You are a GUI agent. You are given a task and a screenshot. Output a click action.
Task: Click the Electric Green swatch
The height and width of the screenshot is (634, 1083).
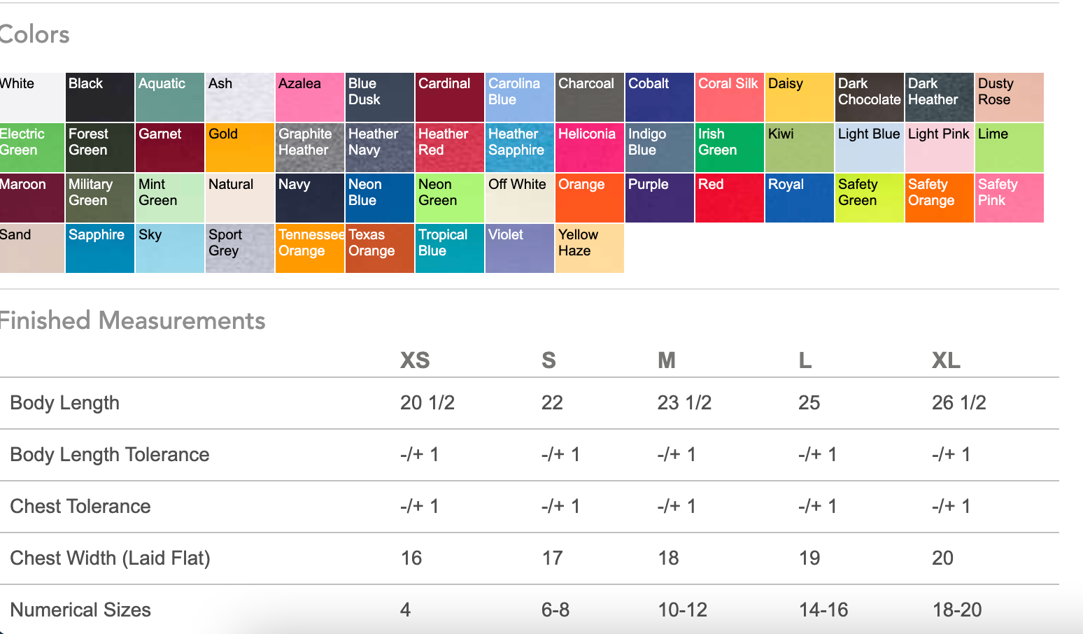pos(31,148)
